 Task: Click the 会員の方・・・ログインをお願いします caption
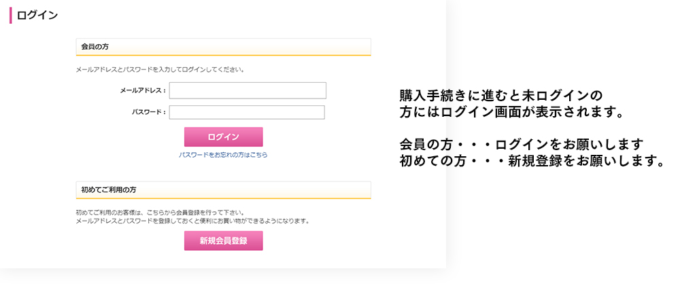click(521, 145)
